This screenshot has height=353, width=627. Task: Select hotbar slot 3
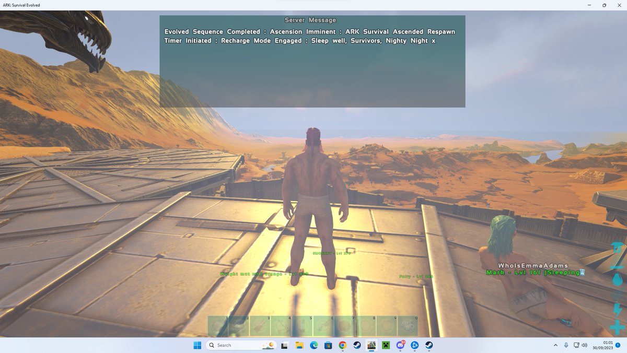tap(260, 326)
